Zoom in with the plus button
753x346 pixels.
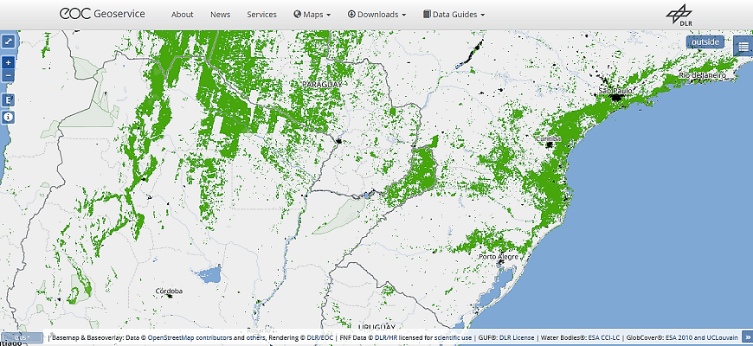pyautogui.click(x=8, y=63)
